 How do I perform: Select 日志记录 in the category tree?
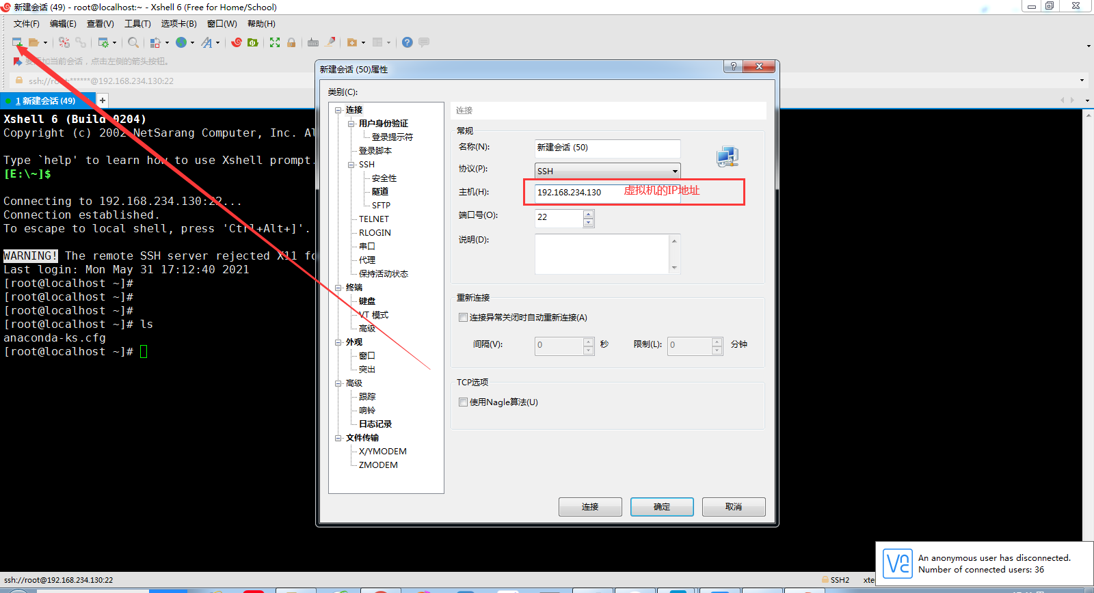click(x=375, y=424)
